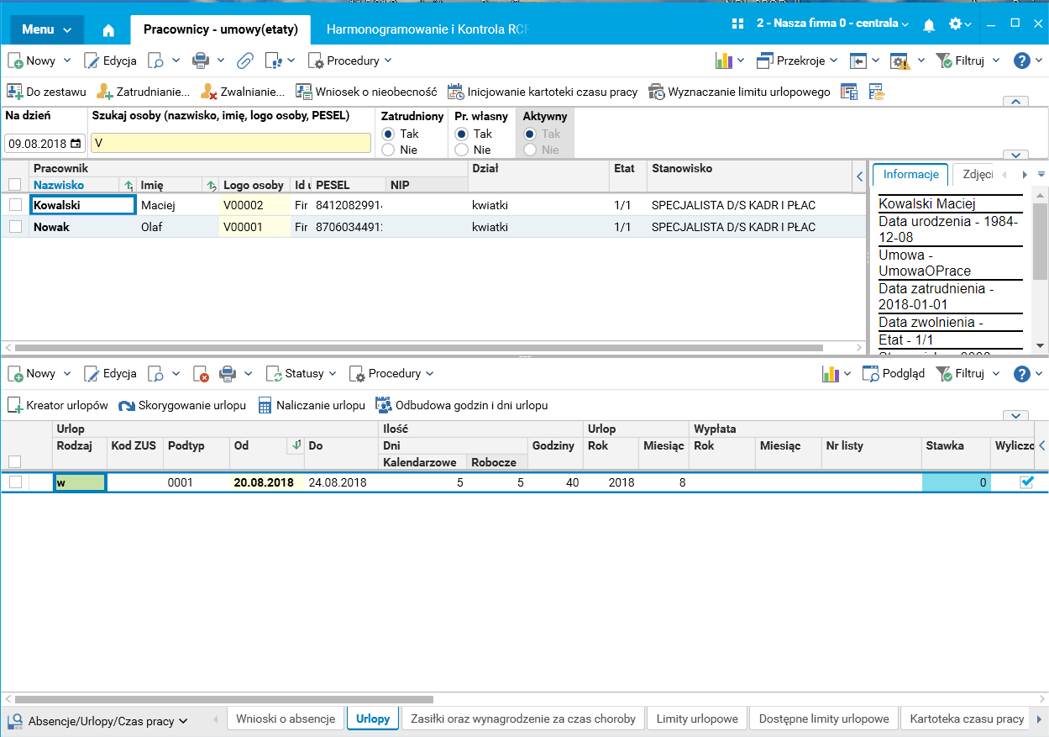Switch to Dostępne limity urlopowe tab
Image resolution: width=1049 pixels, height=737 pixels.
tap(824, 719)
